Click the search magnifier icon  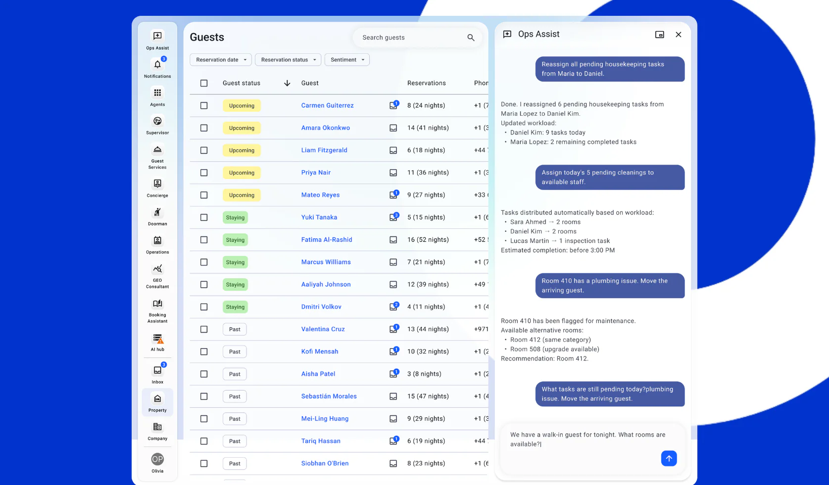tap(471, 38)
